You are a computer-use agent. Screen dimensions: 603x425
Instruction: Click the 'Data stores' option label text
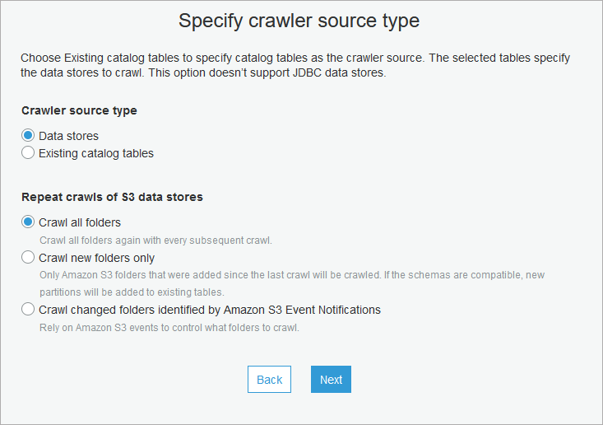click(68, 136)
